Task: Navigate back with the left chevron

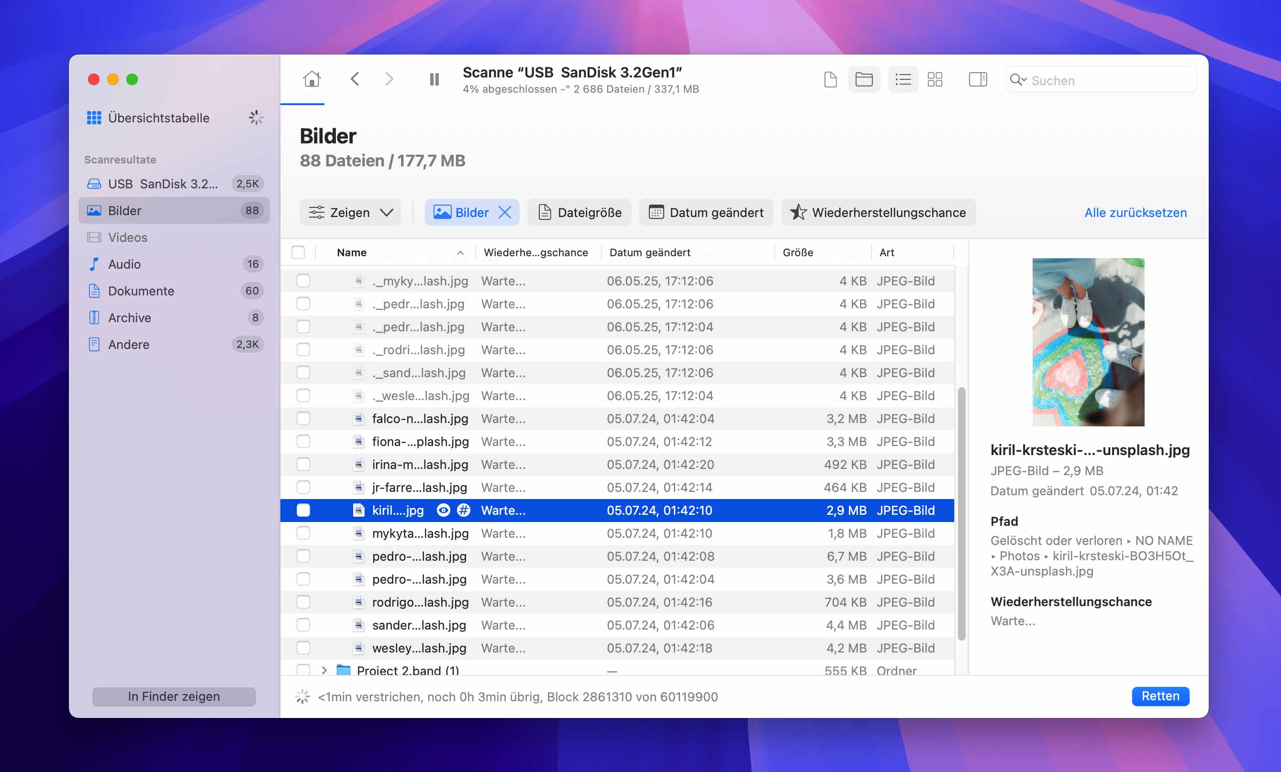Action: (355, 79)
